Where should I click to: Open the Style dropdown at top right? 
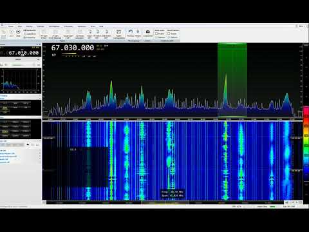[301, 26]
